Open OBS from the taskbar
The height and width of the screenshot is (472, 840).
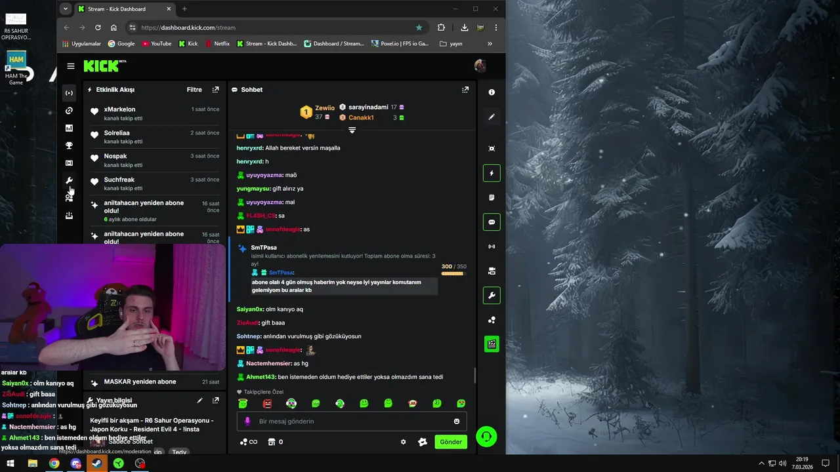(x=140, y=463)
